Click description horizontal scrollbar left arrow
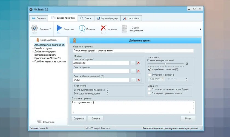 pos(73,112)
